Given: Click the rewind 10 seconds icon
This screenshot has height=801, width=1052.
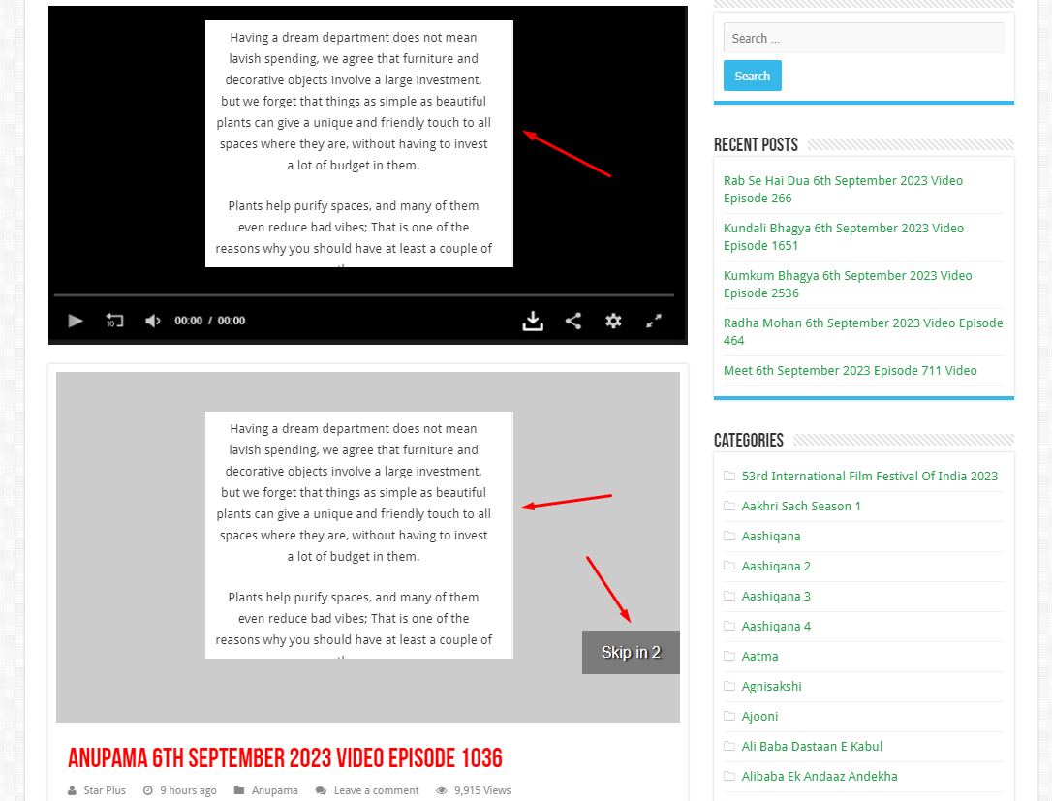Looking at the screenshot, I should click(114, 321).
